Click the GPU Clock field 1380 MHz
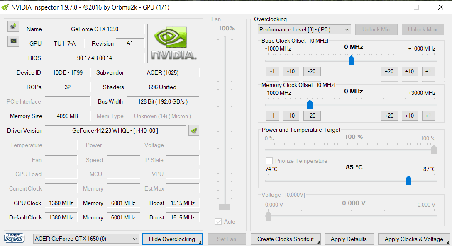Viewport: 452px width, 246px height. (x=61, y=203)
